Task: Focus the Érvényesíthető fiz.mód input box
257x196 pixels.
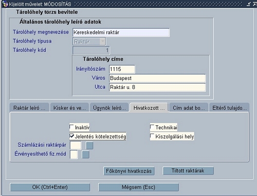Action: pyautogui.click(x=74, y=154)
